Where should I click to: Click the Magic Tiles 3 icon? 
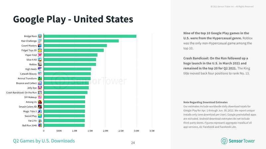[x=40, y=111]
